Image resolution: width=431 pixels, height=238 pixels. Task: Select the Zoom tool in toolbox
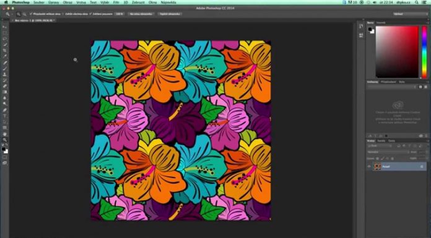pyautogui.click(x=5, y=140)
